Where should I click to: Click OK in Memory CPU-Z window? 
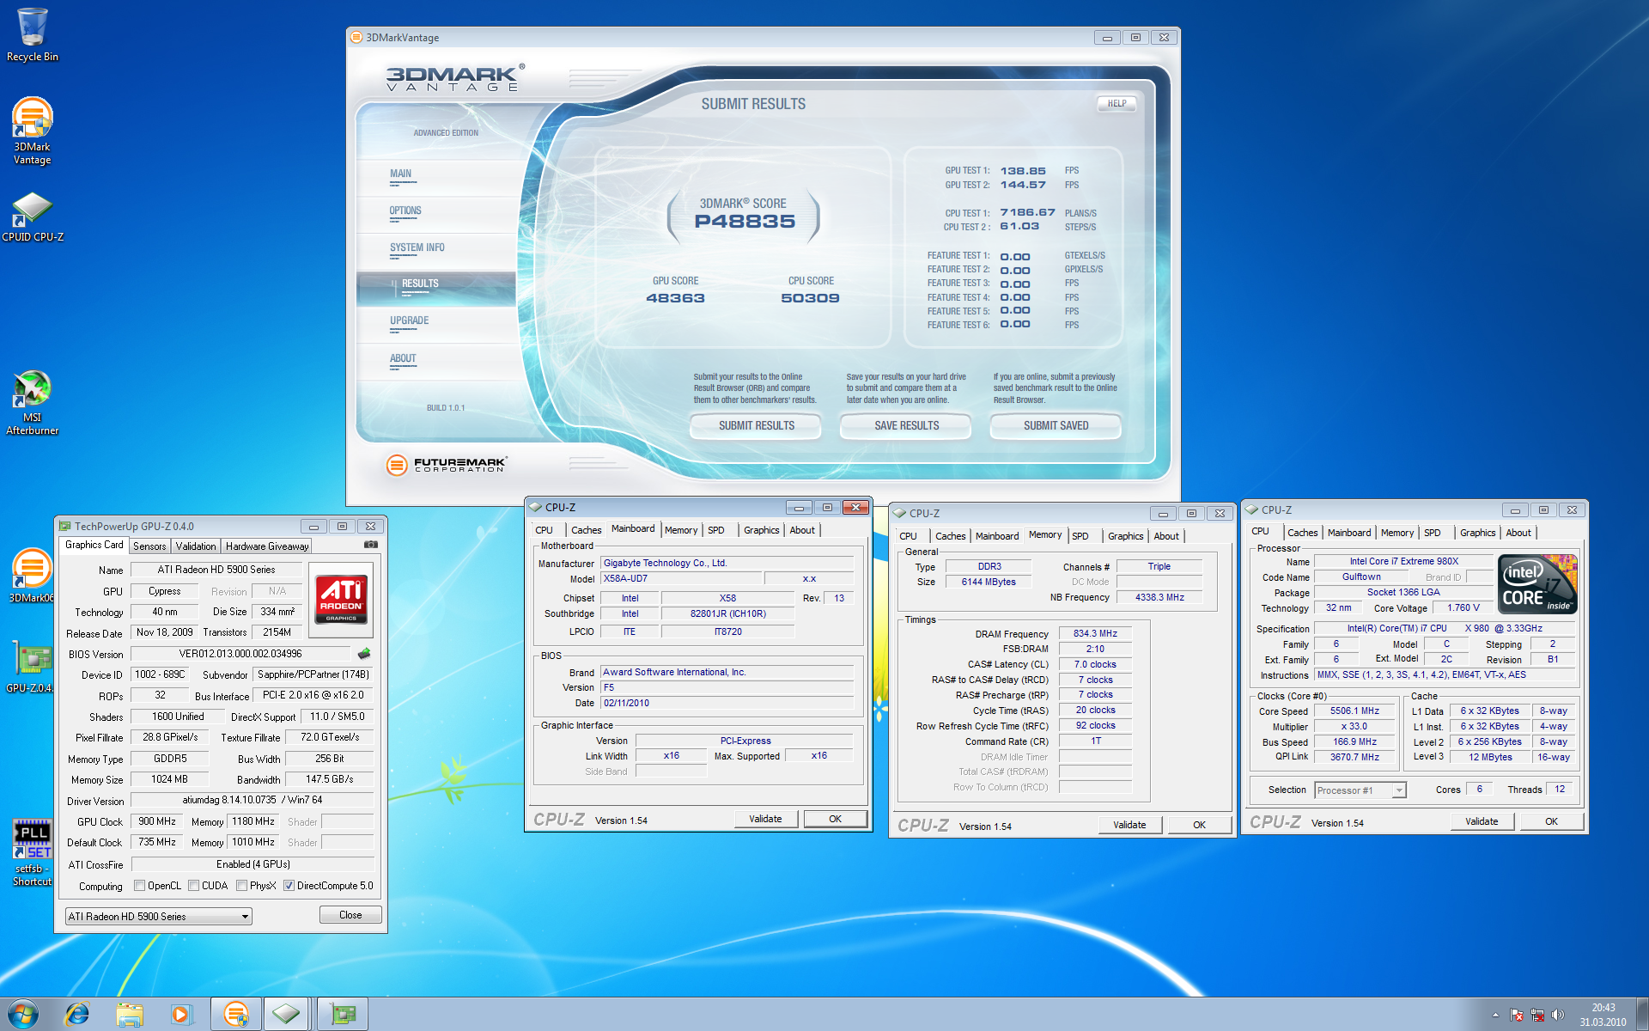point(1199,825)
